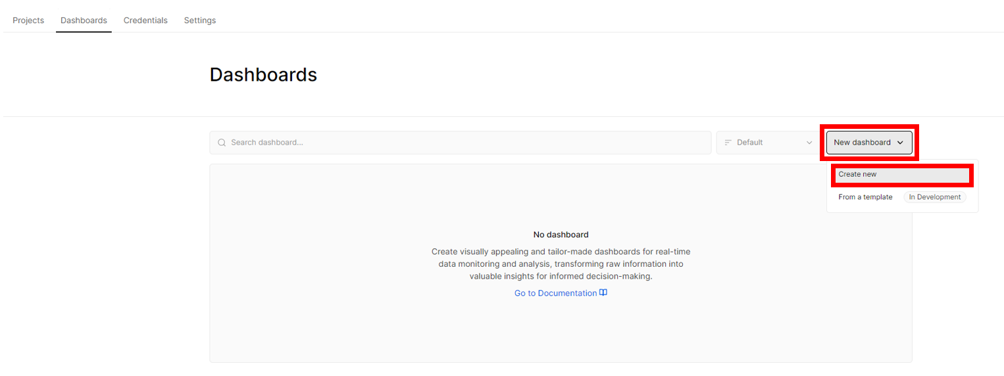Focus the Search dashboard input field
The image size is (1004, 376).
point(461,143)
